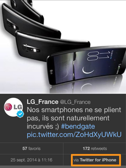Screen dimensions: 126x168
Task: Open the curved phones tweet photo
Action: pos(63,47)
